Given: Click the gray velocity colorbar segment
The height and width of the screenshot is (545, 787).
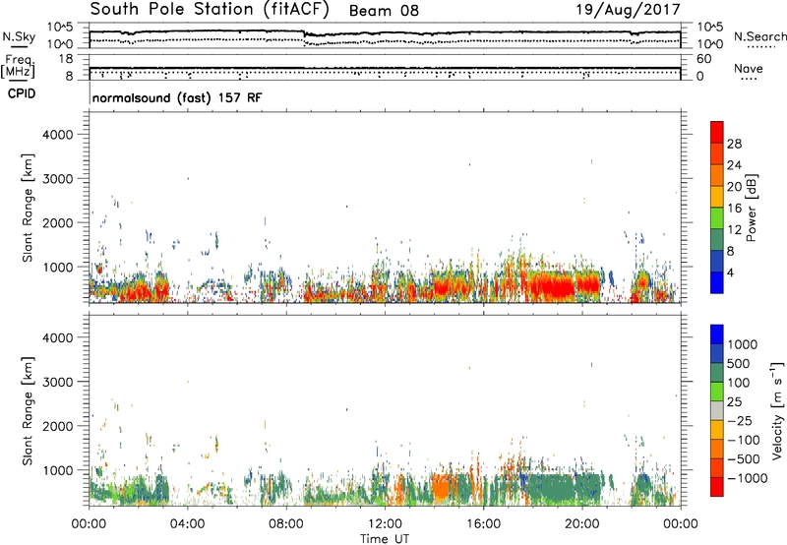Looking at the screenshot, I should click(717, 410).
